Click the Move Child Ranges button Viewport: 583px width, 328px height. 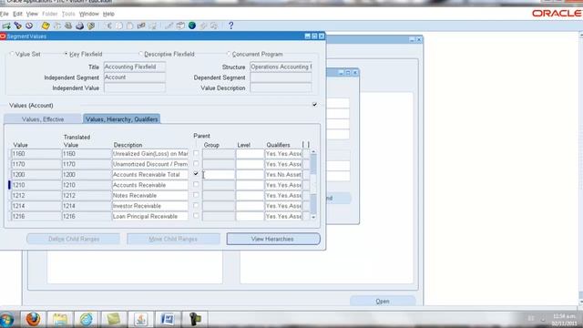click(173, 239)
